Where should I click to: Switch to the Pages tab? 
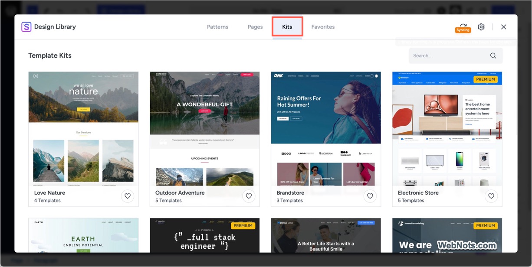(x=255, y=27)
